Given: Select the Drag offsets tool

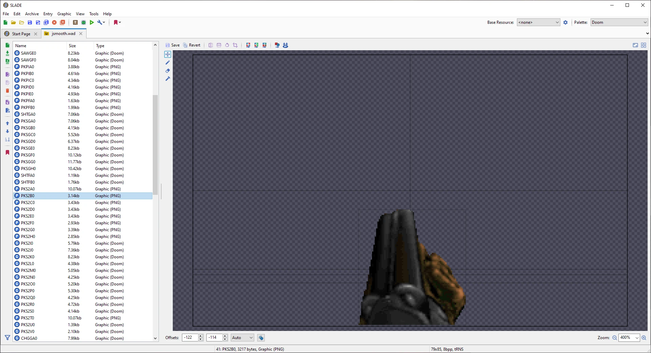Looking at the screenshot, I should tap(168, 54).
